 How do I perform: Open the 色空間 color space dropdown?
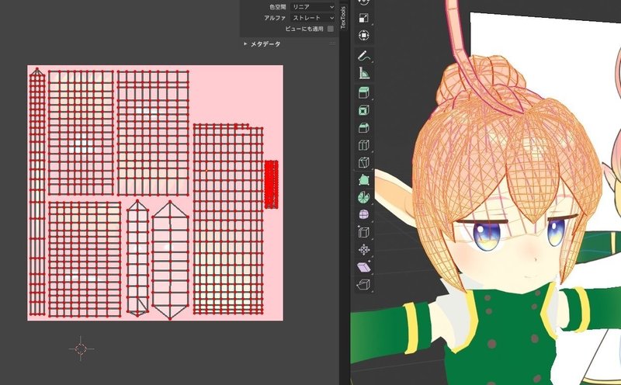tap(313, 7)
